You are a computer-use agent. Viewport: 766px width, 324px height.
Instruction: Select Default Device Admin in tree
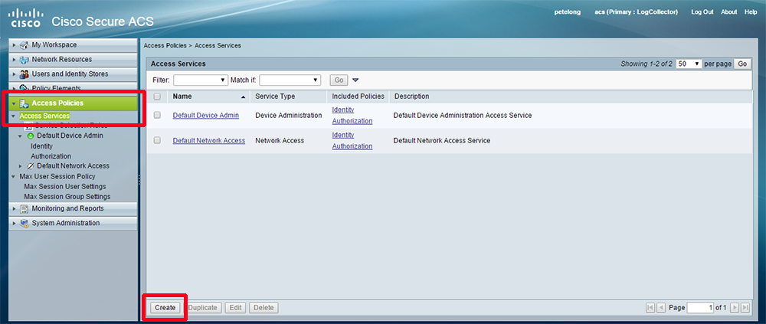(x=70, y=136)
